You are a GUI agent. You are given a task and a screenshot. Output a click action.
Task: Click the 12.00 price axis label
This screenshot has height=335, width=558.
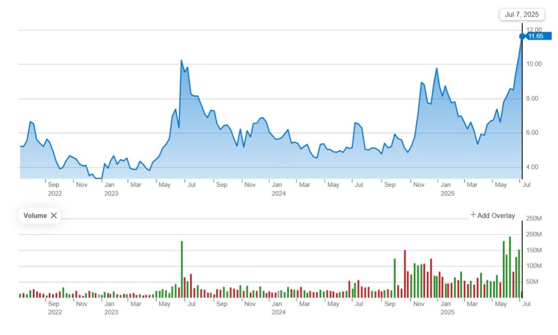(x=534, y=30)
